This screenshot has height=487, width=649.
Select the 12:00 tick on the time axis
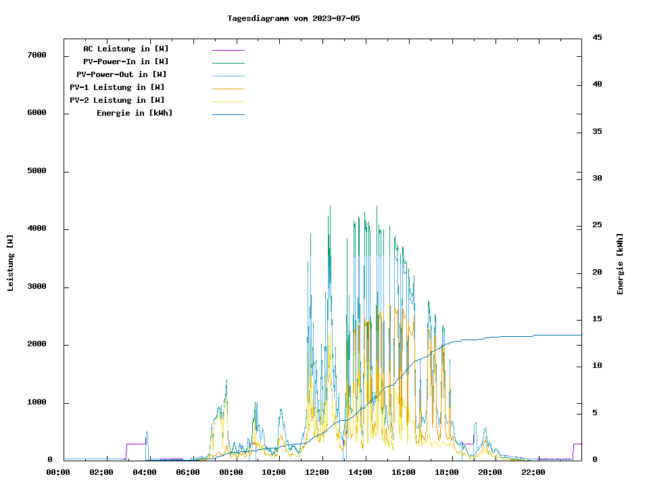click(x=317, y=472)
